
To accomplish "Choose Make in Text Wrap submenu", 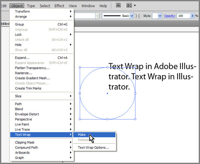I will (x=94, y=135).
